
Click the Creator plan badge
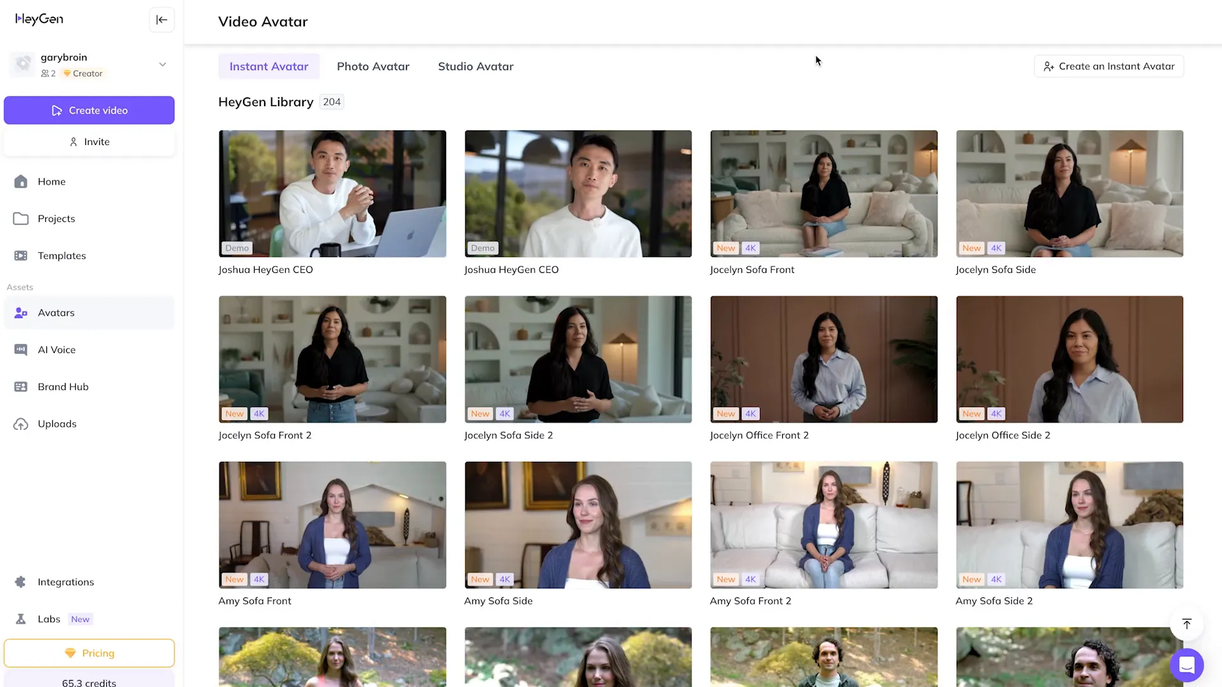pyautogui.click(x=83, y=74)
